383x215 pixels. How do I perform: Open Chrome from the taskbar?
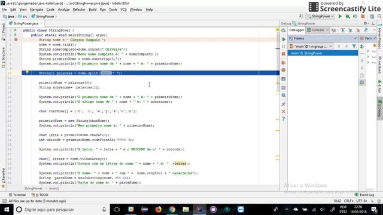point(172,210)
